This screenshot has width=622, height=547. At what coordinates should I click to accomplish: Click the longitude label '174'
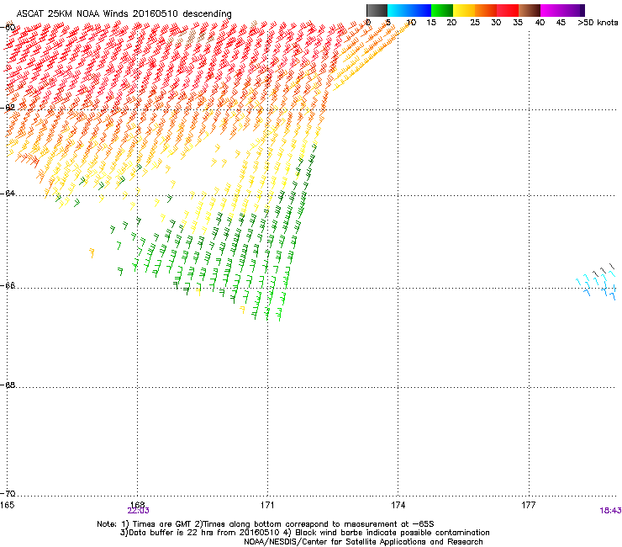[398, 505]
